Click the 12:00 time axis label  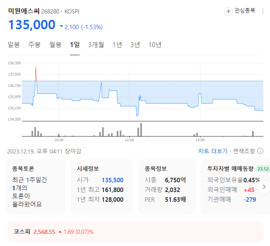pos(129,140)
